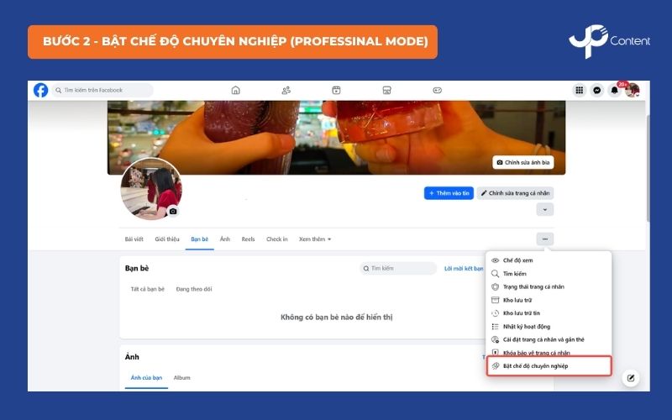Image resolution: width=672 pixels, height=420 pixels.
Task: Switch to Reels tab
Action: [x=248, y=239]
